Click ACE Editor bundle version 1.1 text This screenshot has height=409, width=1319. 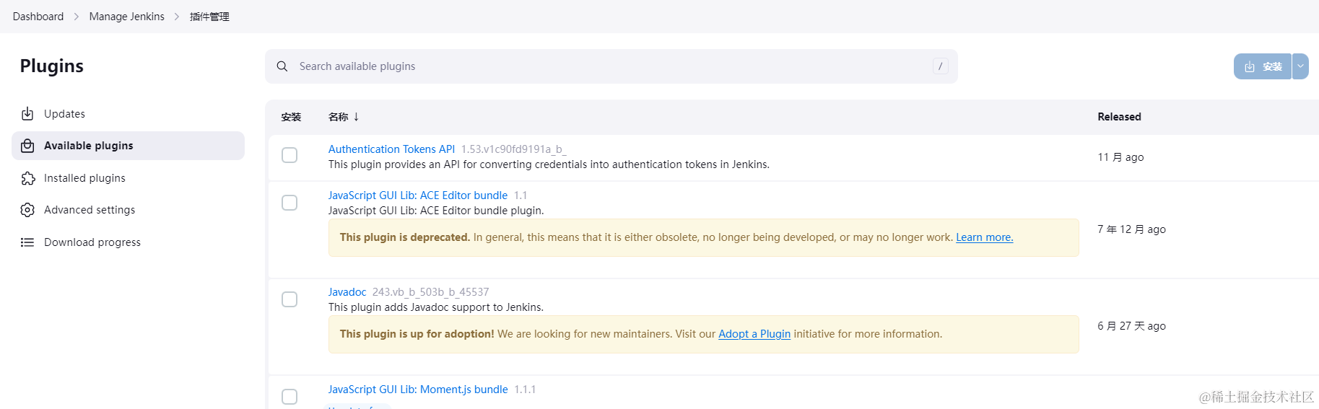[521, 195]
